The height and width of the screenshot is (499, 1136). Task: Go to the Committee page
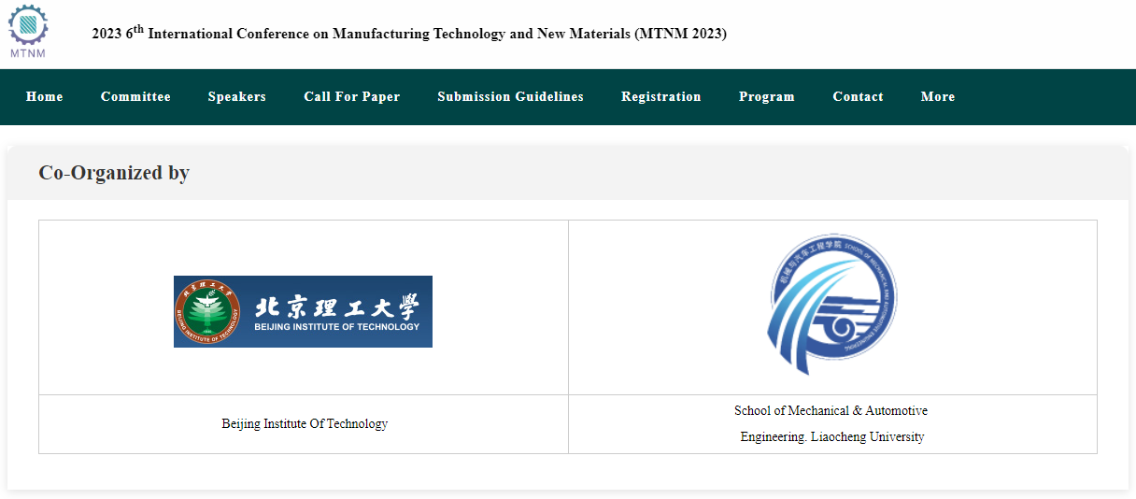point(135,96)
